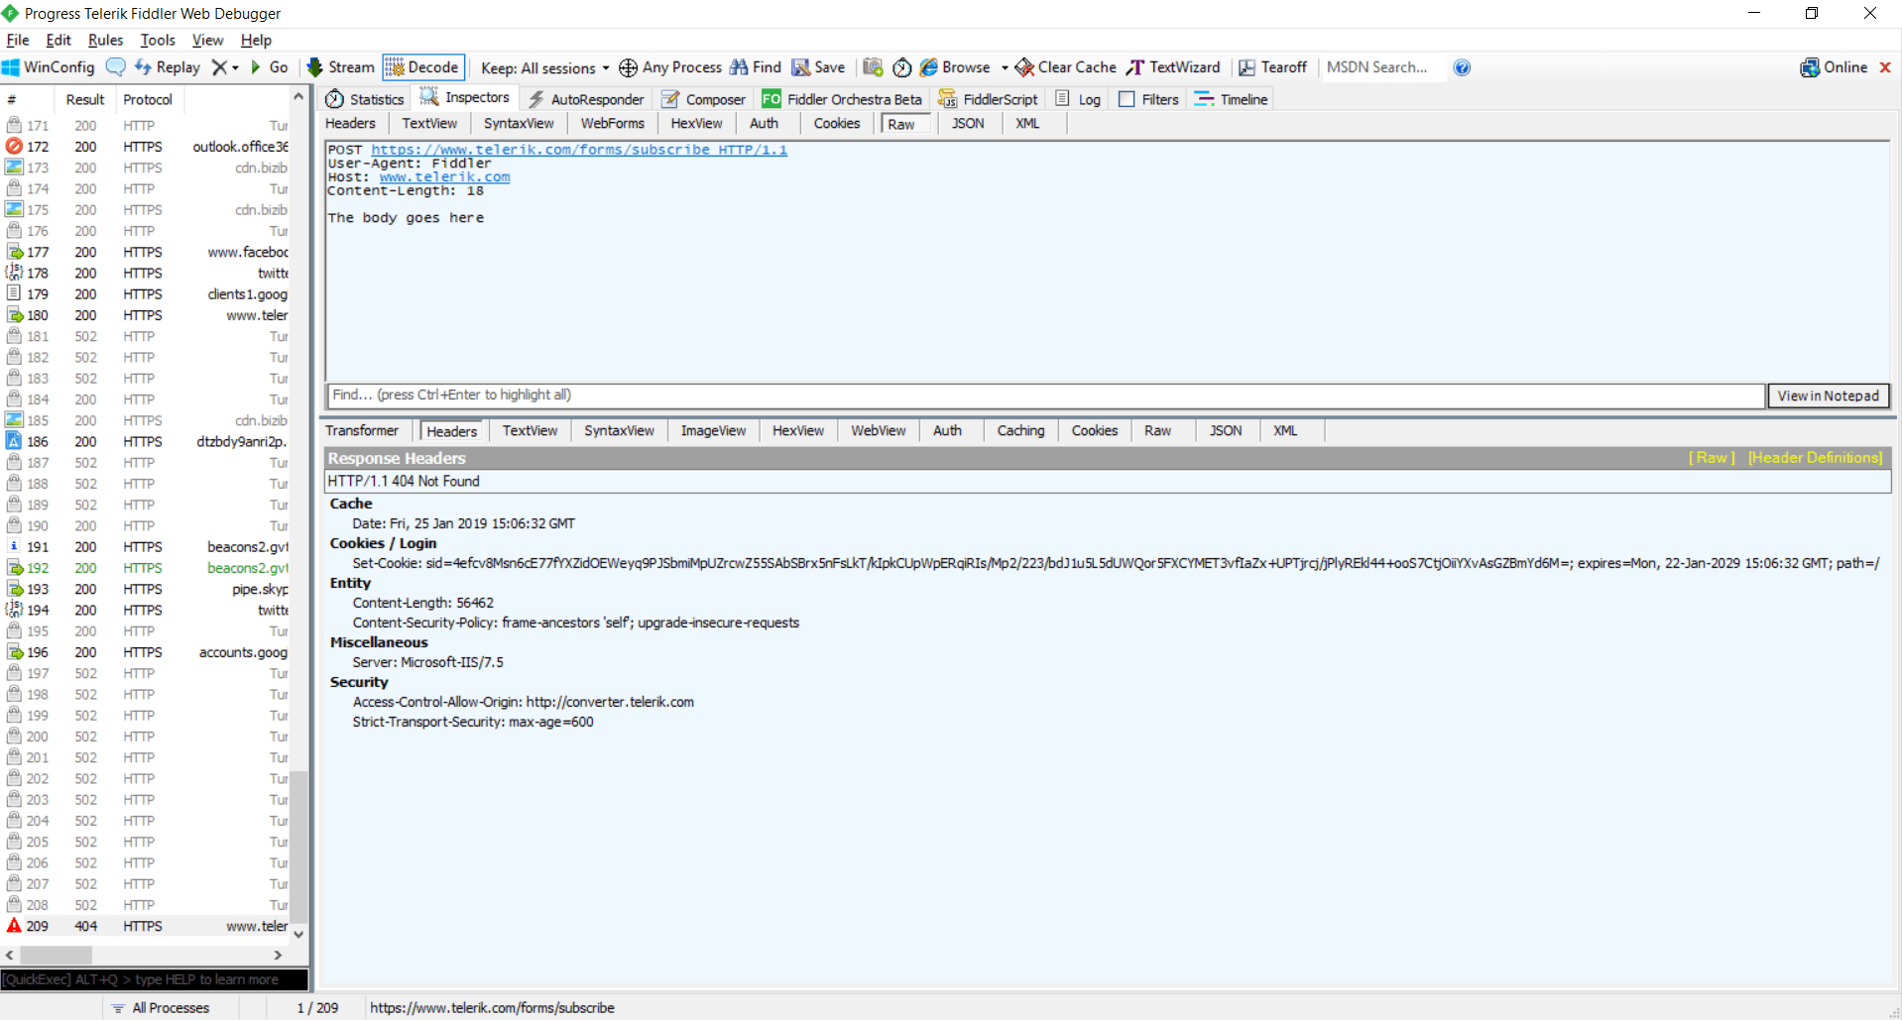Click the Any Process target icon
The image size is (1902, 1020).
tap(628, 67)
